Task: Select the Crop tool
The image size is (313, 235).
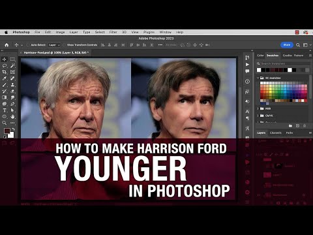Action: point(5,72)
